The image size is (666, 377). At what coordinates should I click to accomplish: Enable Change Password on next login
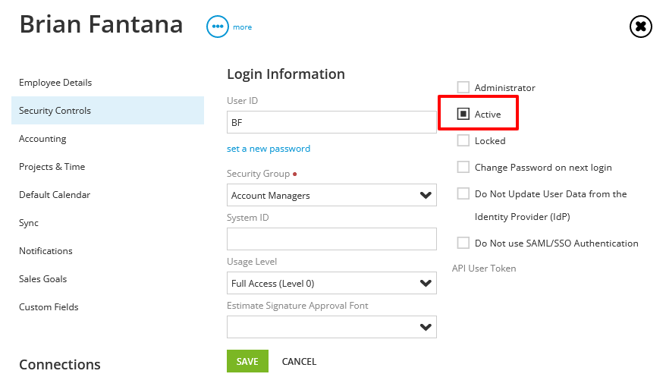click(x=463, y=168)
